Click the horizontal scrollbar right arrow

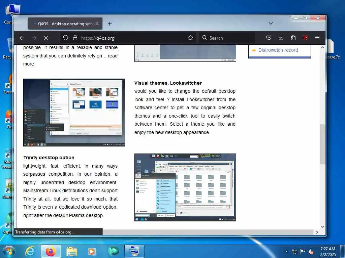point(317,232)
